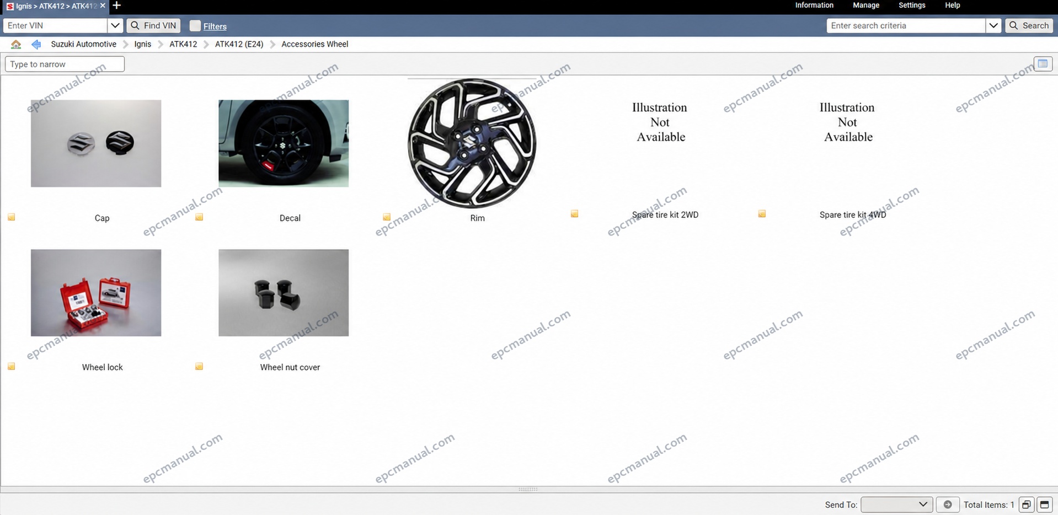The height and width of the screenshot is (515, 1058).
Task: Click the note icon beside Cap
Action: [12, 217]
